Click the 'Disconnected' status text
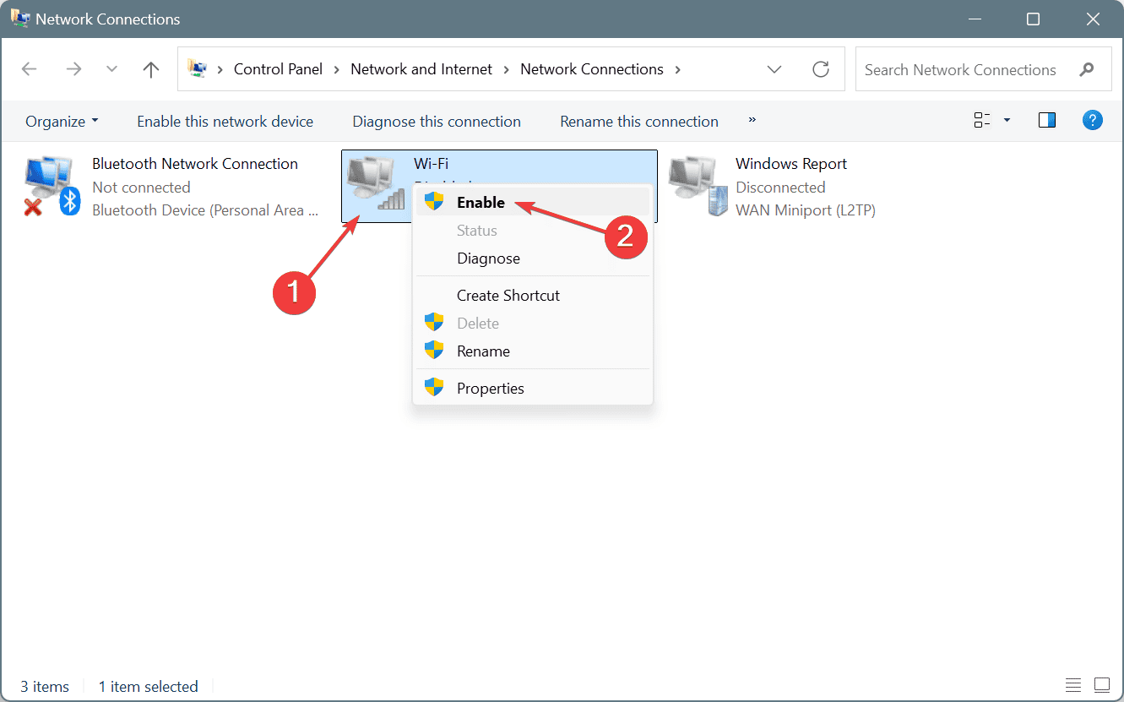This screenshot has width=1124, height=702. (780, 187)
